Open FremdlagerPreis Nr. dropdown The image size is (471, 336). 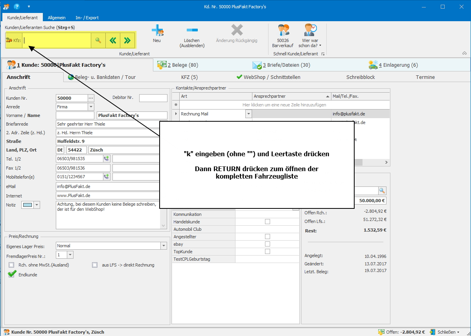(70, 255)
